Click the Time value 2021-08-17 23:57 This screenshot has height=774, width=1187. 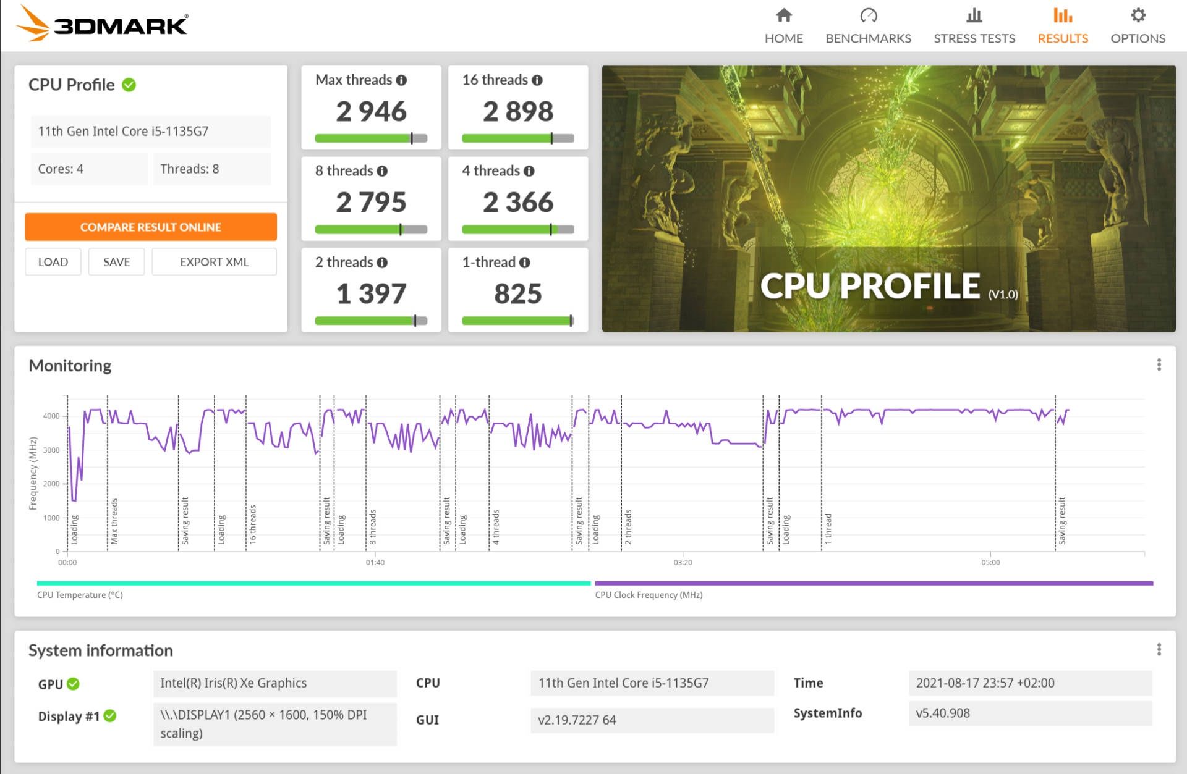point(1031,683)
